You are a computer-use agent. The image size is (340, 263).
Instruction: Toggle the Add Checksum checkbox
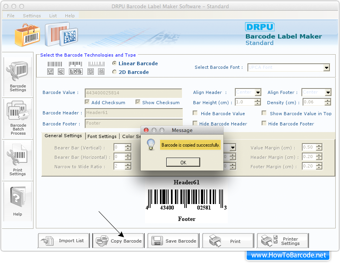coord(87,102)
